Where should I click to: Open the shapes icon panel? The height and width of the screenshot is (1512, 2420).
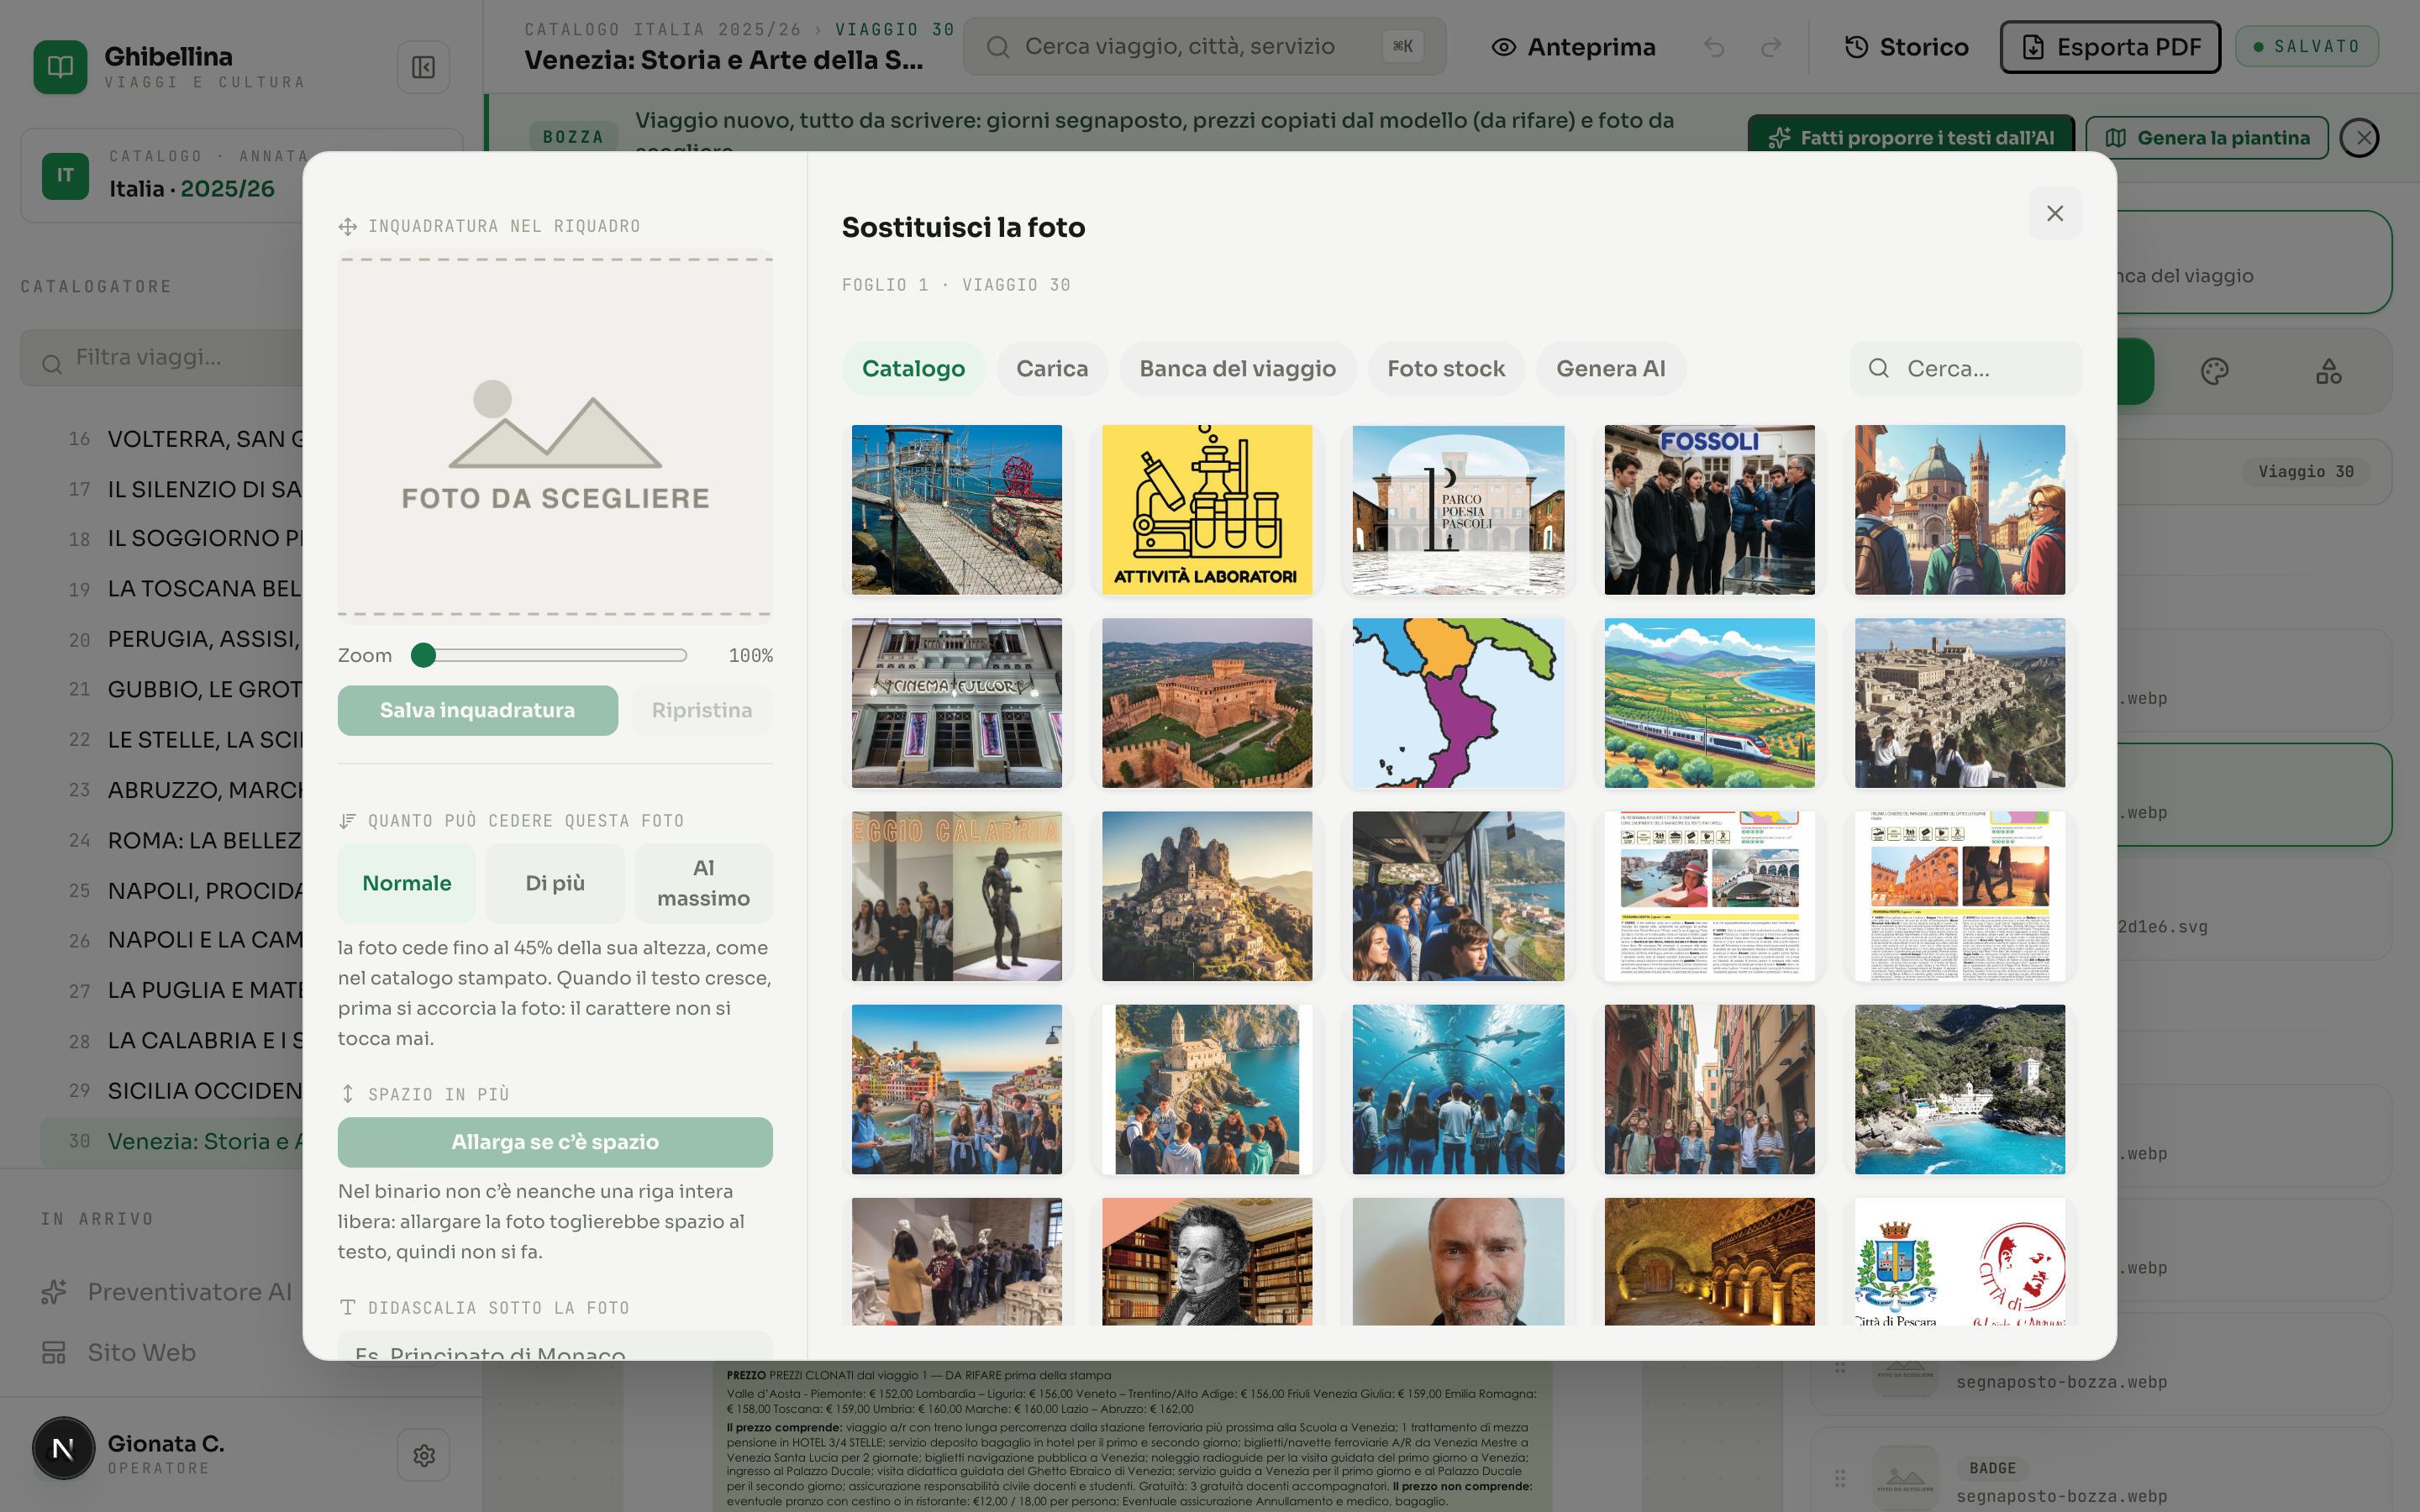tap(2329, 372)
